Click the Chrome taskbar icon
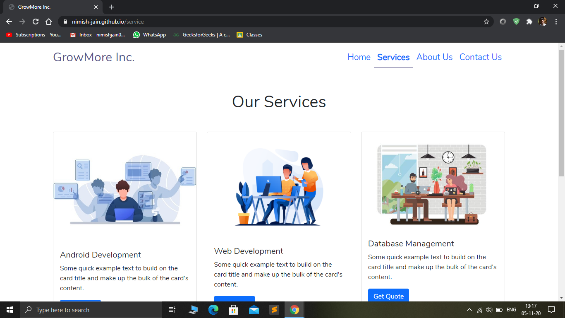This screenshot has width=565, height=318. click(294, 310)
